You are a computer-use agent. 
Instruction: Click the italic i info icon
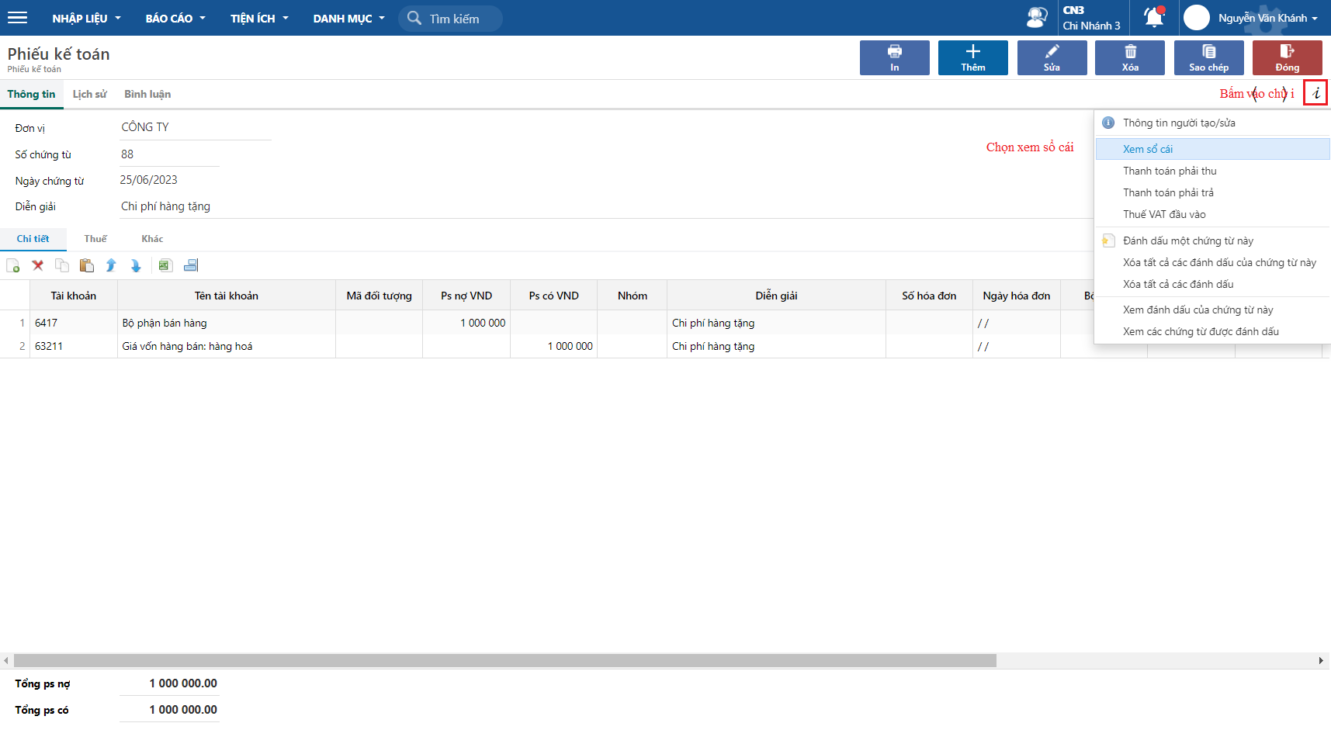1315,93
